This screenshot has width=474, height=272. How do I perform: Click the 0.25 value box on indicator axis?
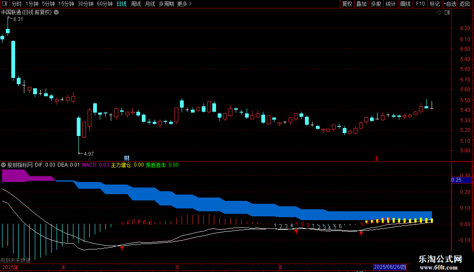pyautogui.click(x=461, y=180)
